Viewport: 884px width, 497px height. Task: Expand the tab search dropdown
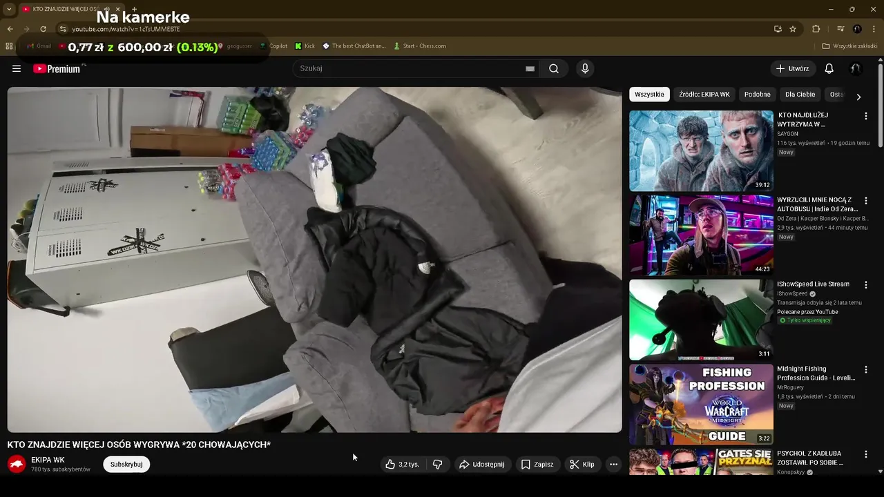pos(8,9)
